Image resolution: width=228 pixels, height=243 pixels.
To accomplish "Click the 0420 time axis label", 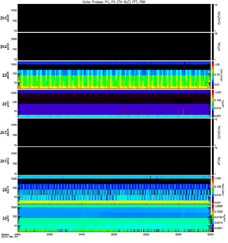I will pos(50,234).
